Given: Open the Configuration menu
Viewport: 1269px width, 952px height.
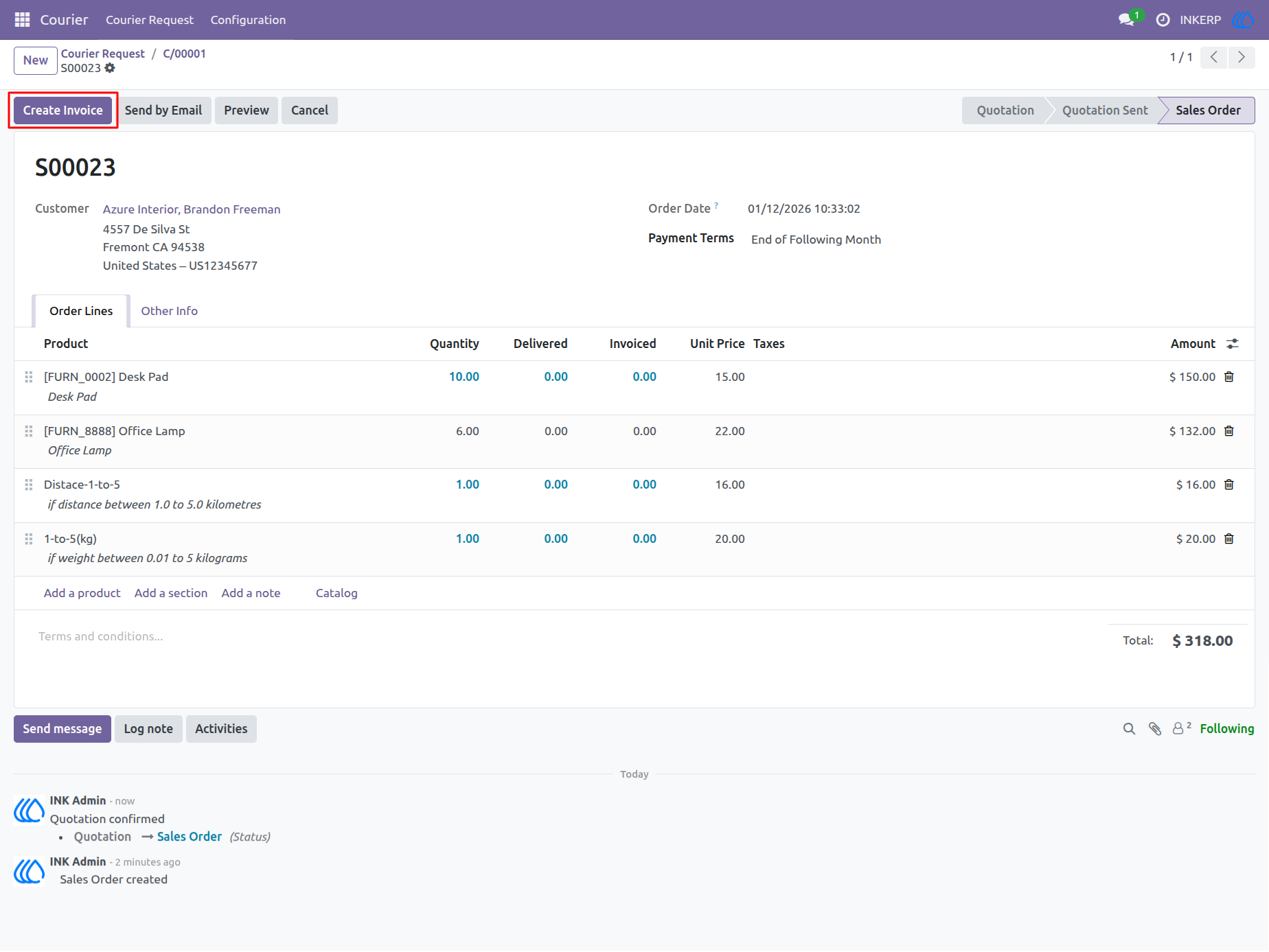Looking at the screenshot, I should click(x=248, y=20).
